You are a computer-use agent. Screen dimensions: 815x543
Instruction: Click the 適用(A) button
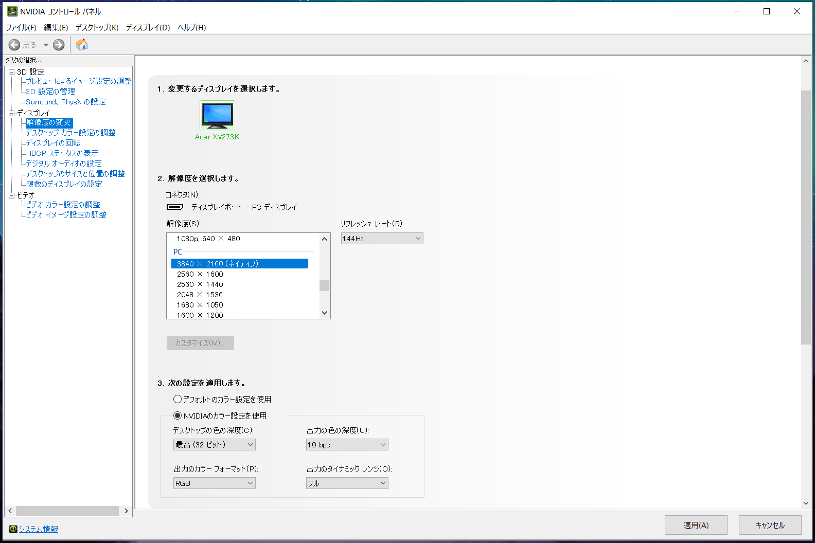[696, 525]
